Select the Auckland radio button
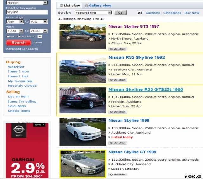 point(19,36)
